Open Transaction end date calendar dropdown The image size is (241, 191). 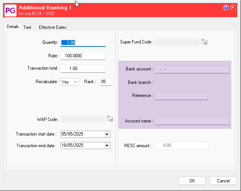coord(107,145)
